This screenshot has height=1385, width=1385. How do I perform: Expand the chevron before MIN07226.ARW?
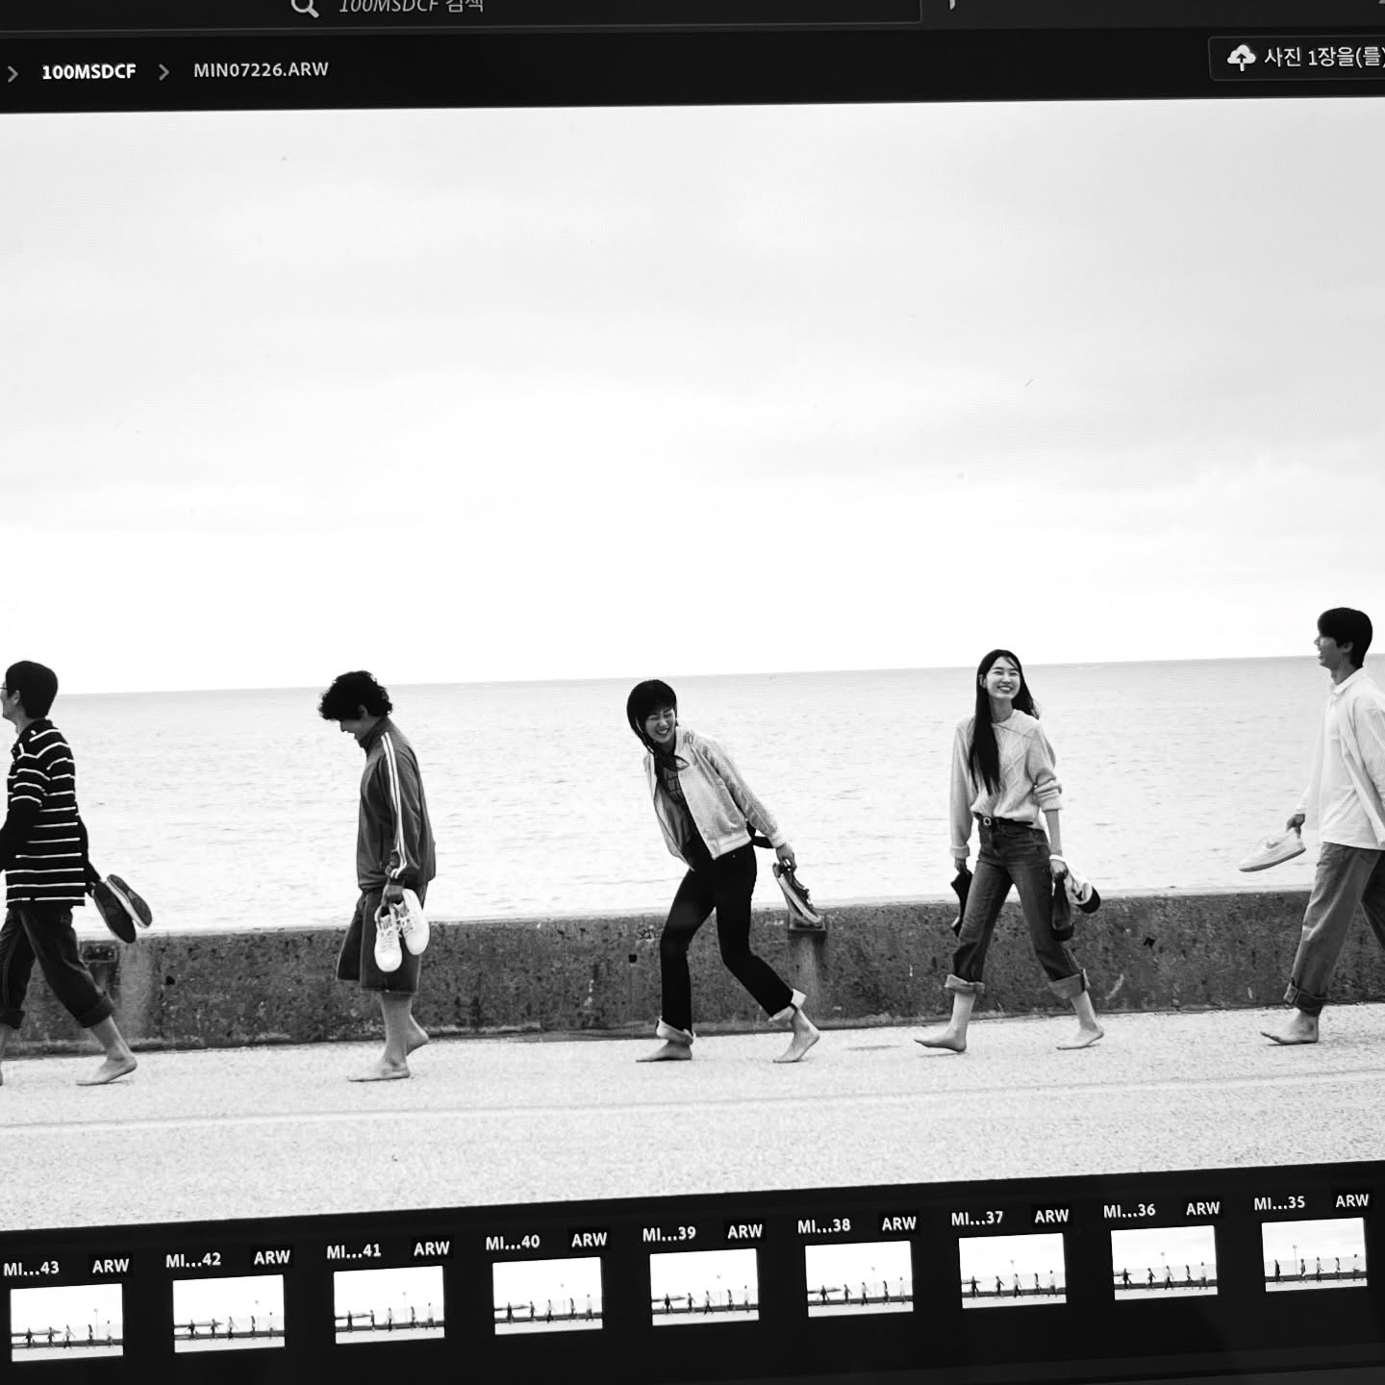164,72
